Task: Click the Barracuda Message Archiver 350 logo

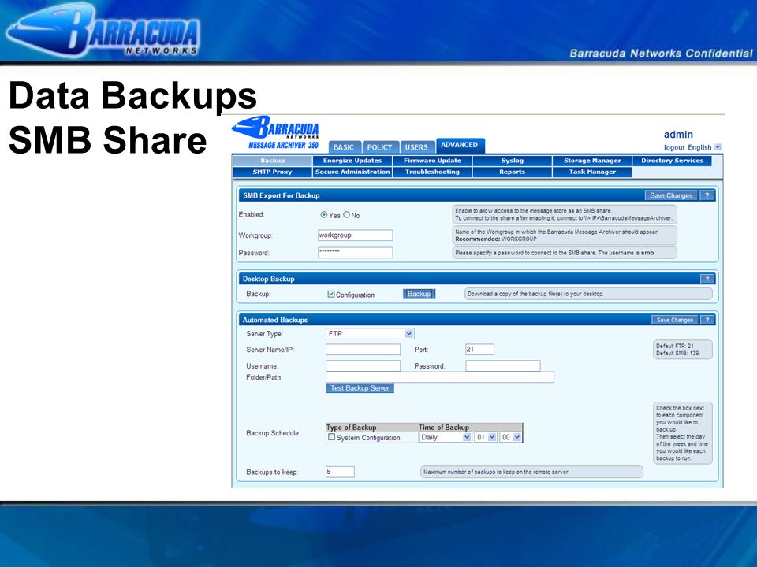Action: pos(276,132)
